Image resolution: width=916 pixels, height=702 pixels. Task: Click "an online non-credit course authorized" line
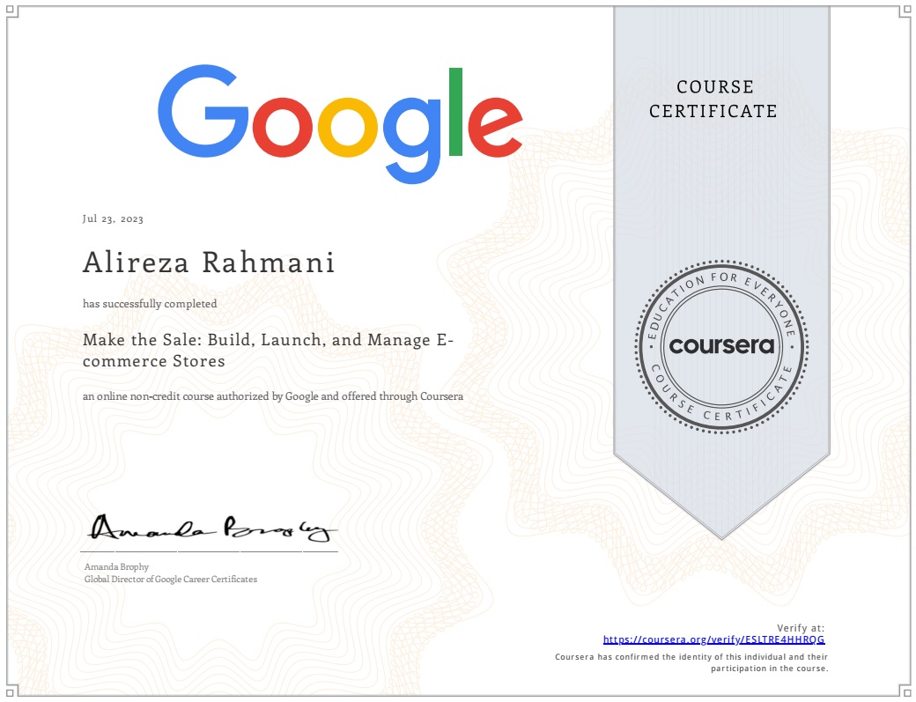click(273, 396)
